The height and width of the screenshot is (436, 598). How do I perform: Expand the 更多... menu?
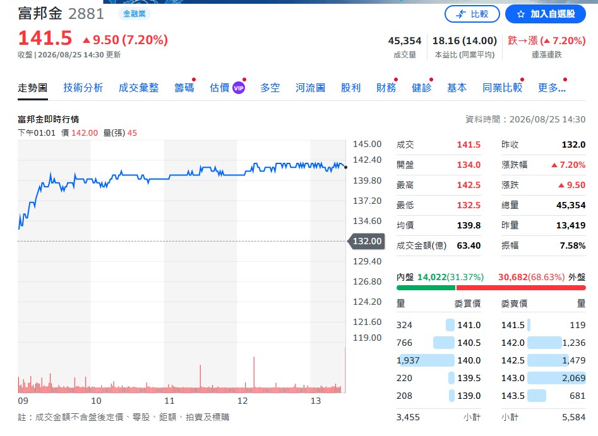[x=551, y=88]
